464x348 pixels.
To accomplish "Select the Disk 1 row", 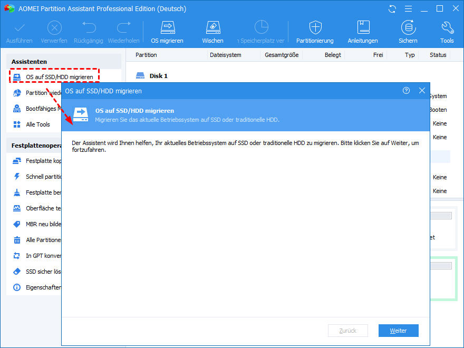I will [151, 76].
